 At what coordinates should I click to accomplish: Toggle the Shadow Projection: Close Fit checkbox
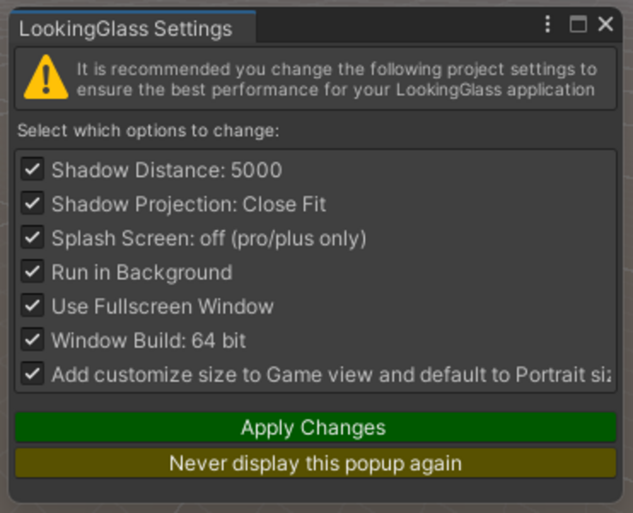point(33,204)
